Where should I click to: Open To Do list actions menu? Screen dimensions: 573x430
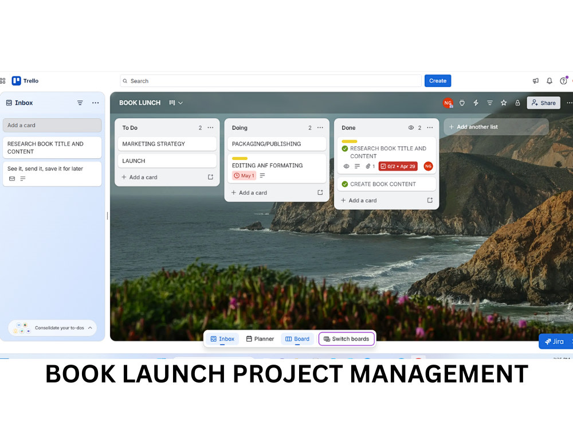(210, 128)
